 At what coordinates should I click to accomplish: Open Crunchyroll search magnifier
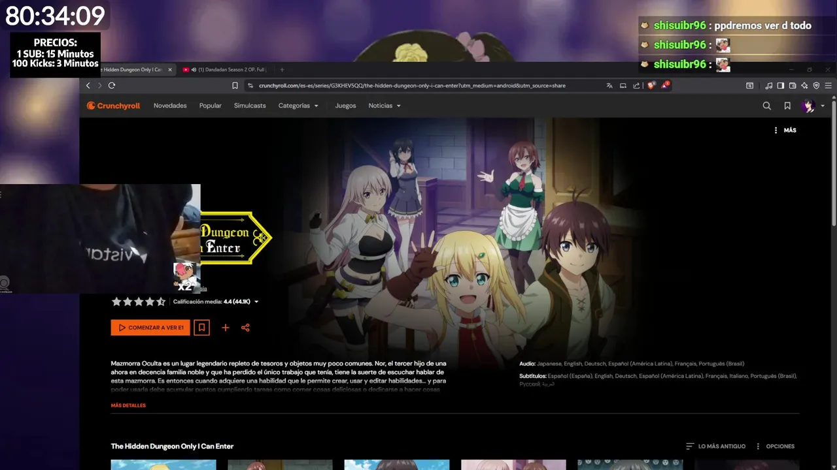click(767, 106)
